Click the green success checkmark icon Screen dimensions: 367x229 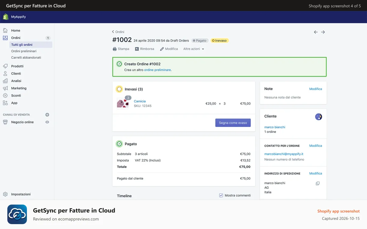click(x=119, y=64)
